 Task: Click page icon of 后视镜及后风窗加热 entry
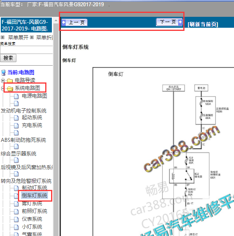tap(16, 160)
